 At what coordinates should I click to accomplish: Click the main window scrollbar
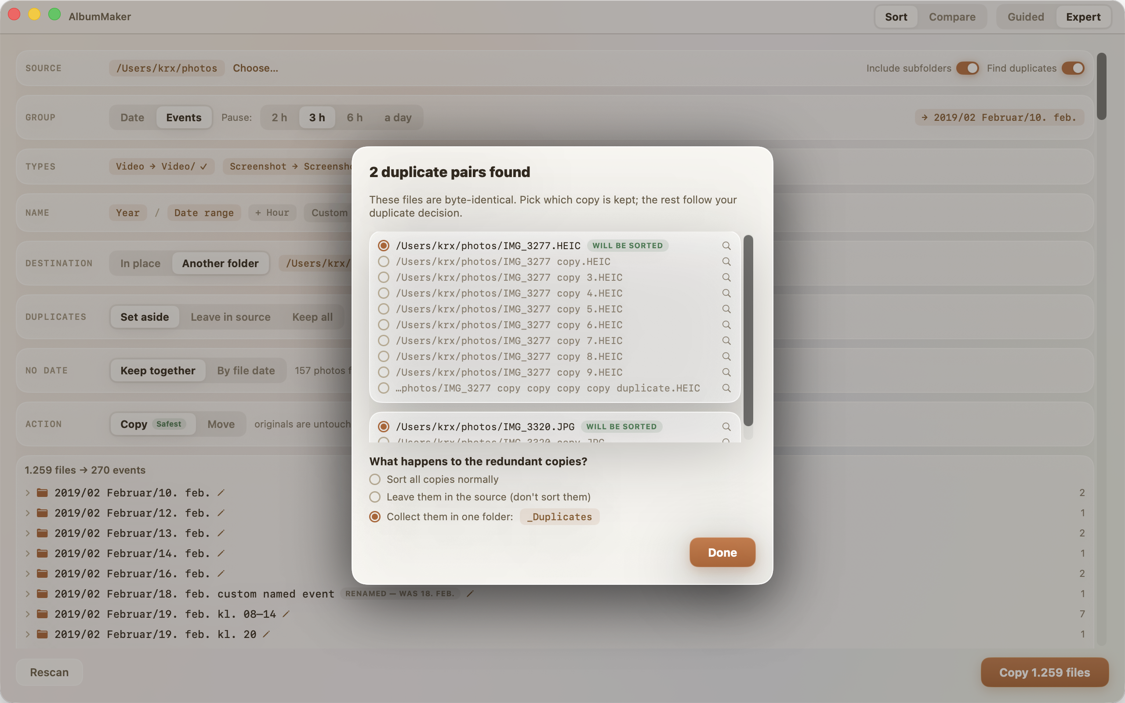[1101, 87]
